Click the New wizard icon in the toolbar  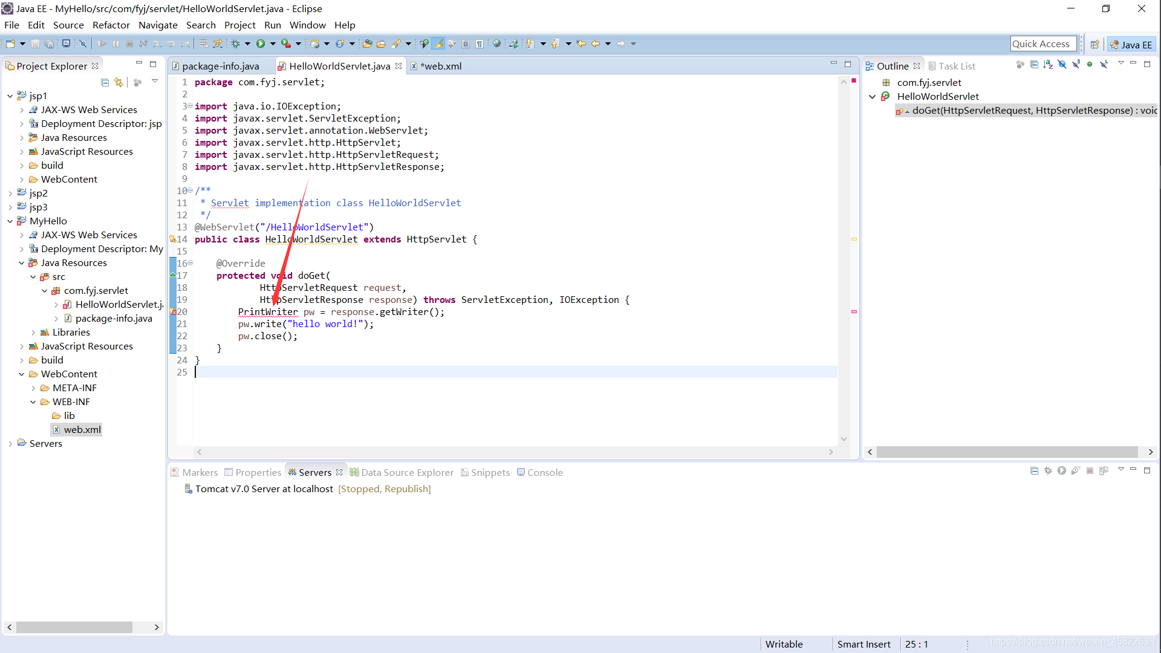[10, 44]
